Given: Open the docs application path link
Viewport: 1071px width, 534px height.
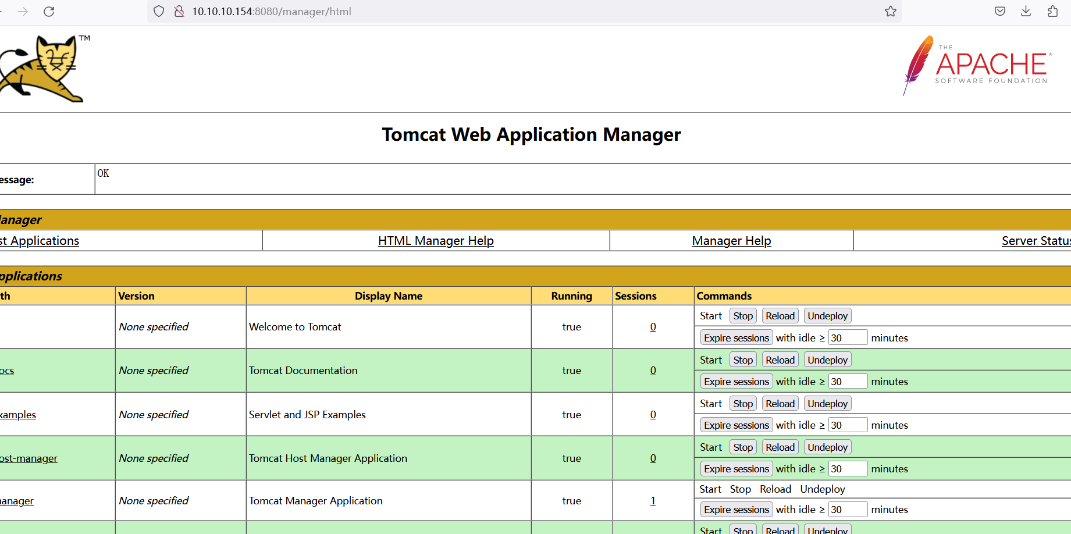Looking at the screenshot, I should [x=7, y=371].
